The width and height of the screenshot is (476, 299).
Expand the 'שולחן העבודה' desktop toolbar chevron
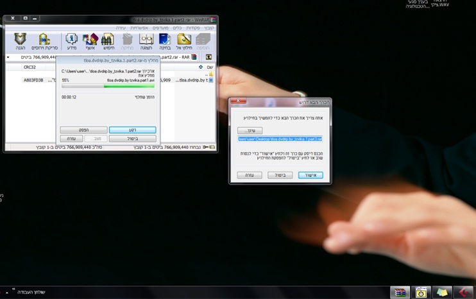click(13, 289)
